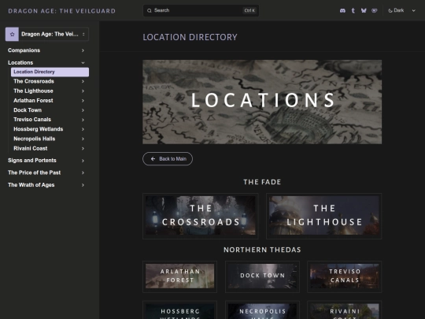Open Signs and Portents section

tap(32, 161)
